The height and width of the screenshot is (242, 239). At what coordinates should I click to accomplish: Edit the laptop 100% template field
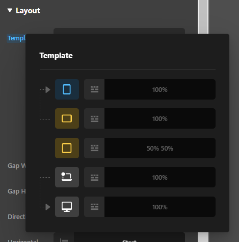pyautogui.click(x=160, y=177)
